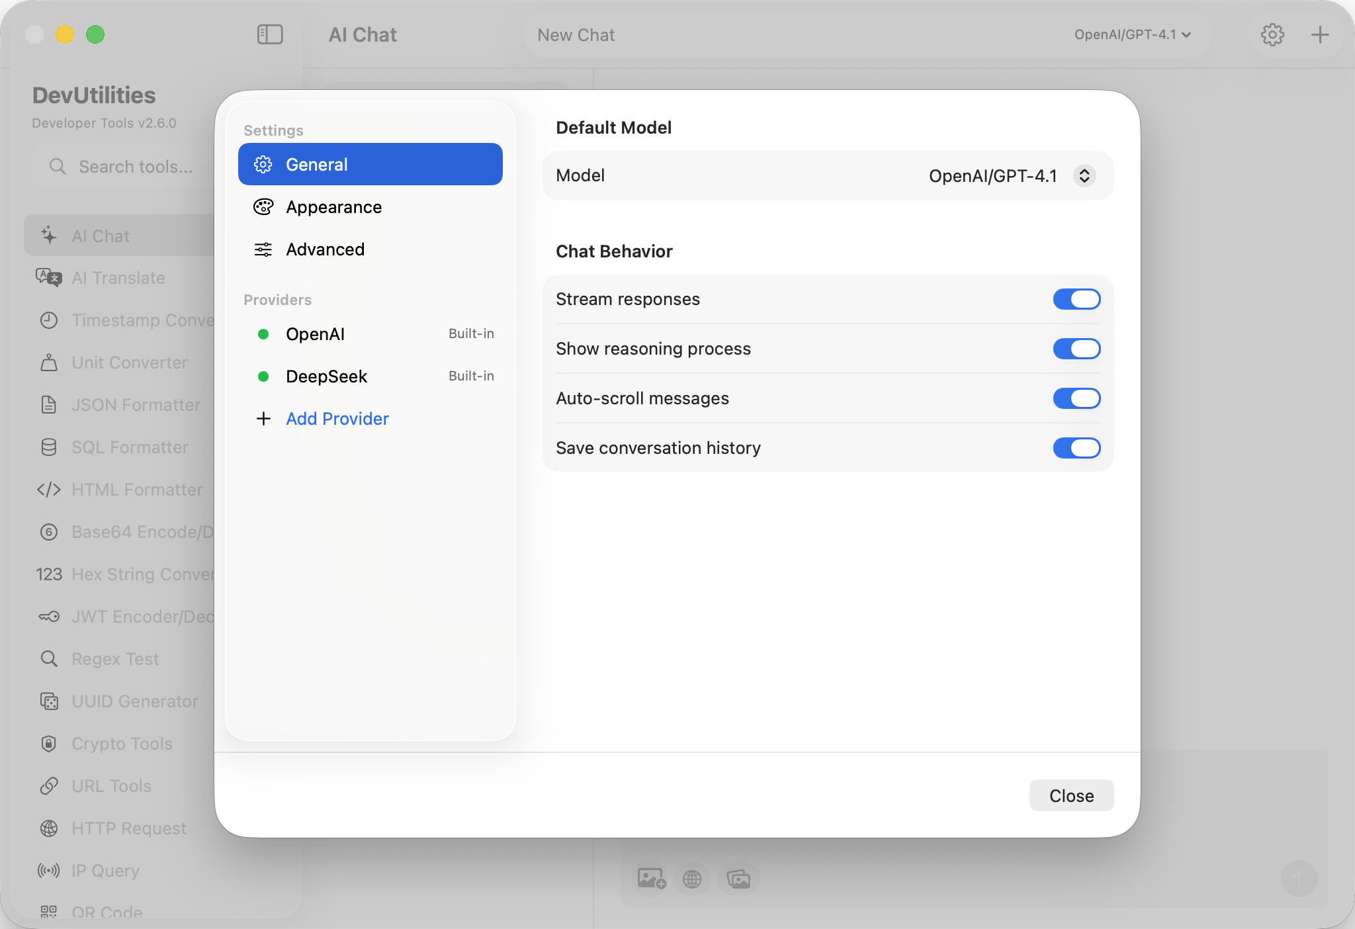Click the plus icon for new chat
The height and width of the screenshot is (929, 1355).
click(1319, 34)
